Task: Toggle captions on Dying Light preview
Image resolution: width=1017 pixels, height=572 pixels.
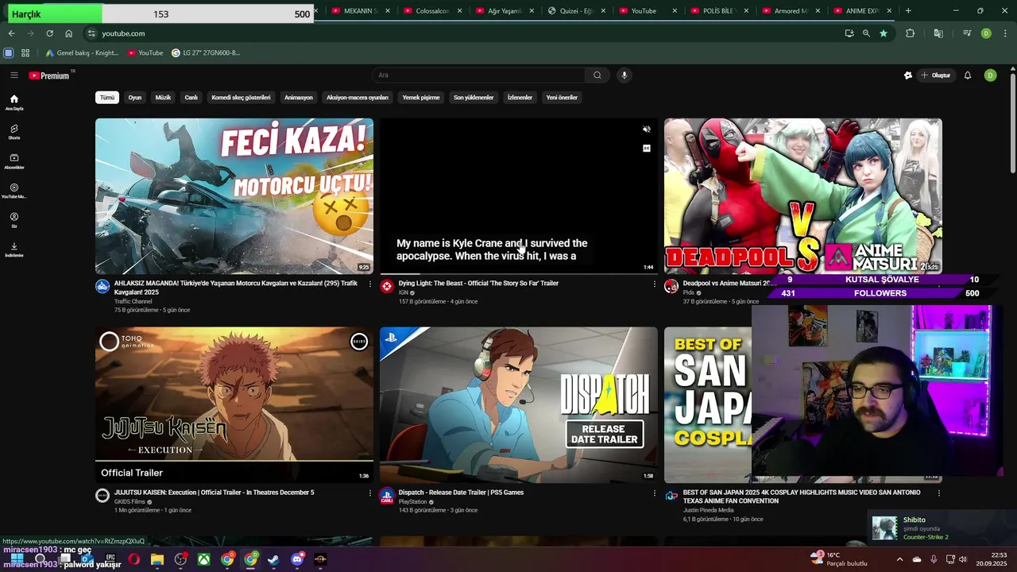Action: click(x=647, y=149)
